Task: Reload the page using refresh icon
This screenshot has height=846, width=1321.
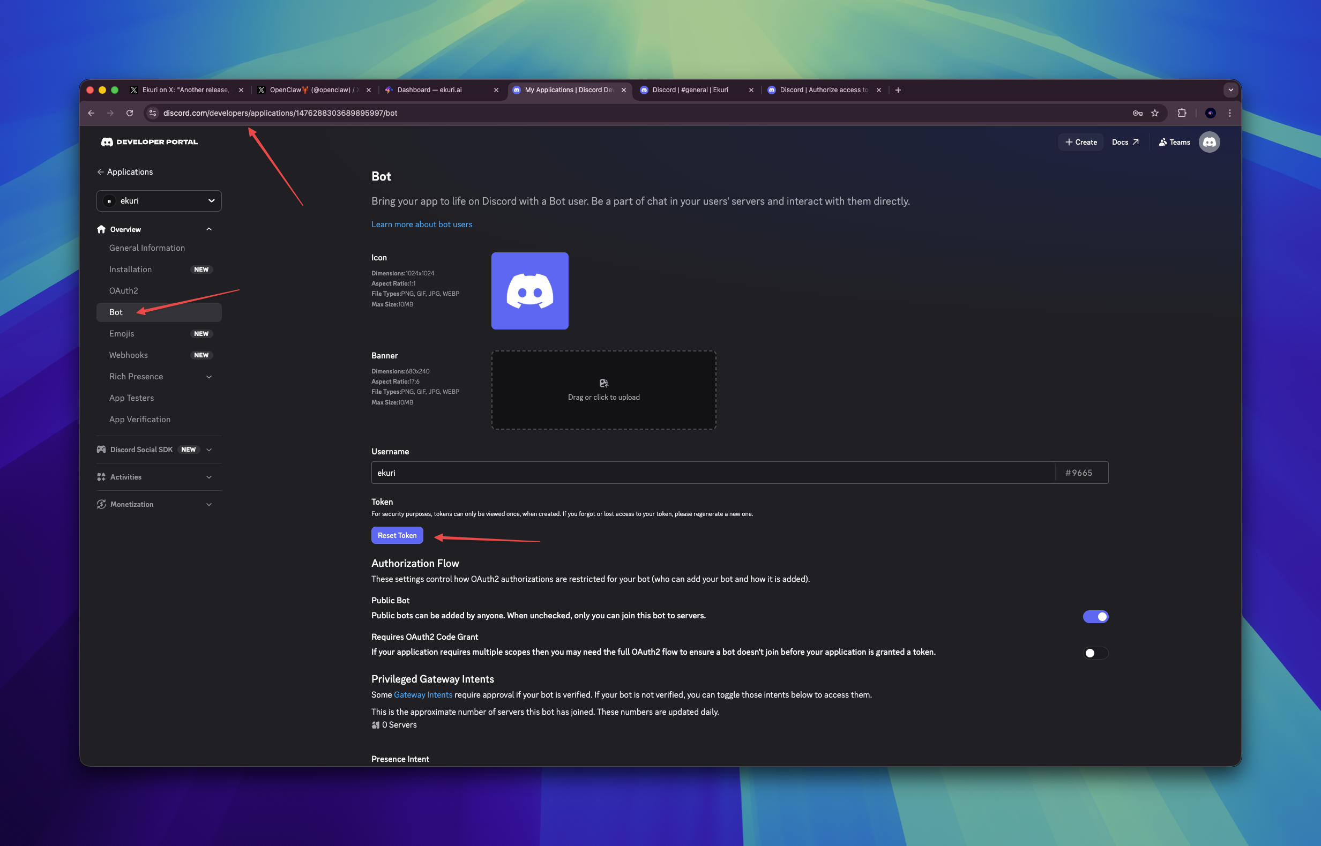Action: tap(130, 113)
